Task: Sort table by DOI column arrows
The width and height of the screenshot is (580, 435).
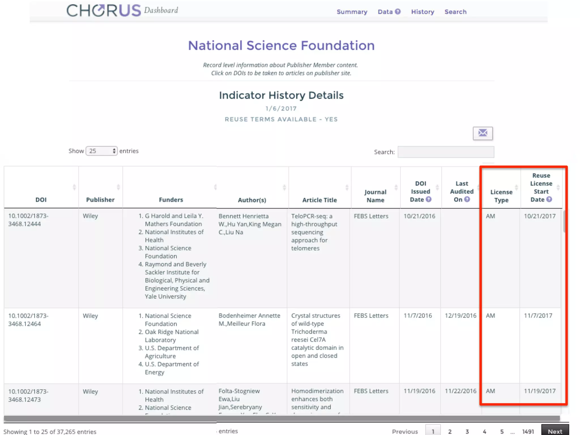Action: [x=74, y=187]
